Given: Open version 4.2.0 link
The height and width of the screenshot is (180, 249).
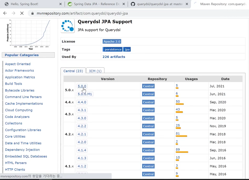Looking at the screenshot, I should (x=82, y=142).
